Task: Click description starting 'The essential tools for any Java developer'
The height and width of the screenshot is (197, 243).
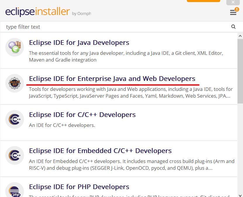Action: pos(126,56)
